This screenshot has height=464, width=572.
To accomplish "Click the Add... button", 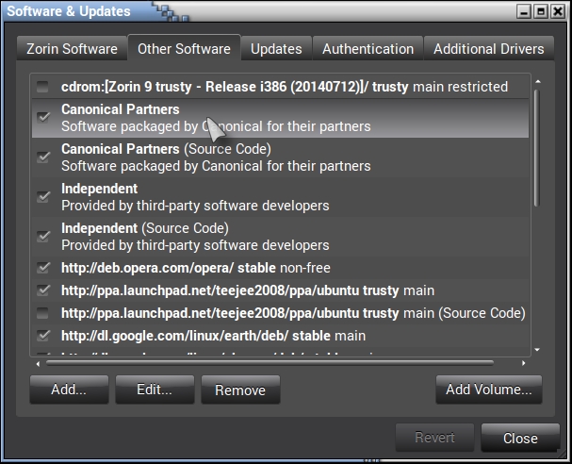I will pyautogui.click(x=69, y=389).
